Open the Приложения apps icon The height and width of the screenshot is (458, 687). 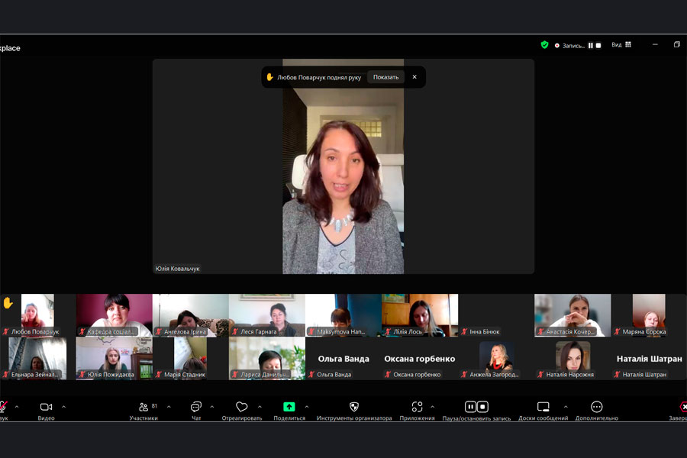[417, 407]
